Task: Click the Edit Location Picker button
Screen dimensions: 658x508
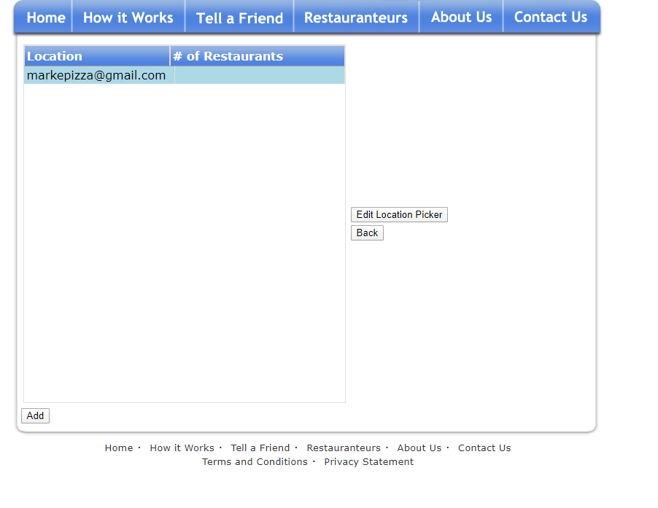Action: point(399,214)
